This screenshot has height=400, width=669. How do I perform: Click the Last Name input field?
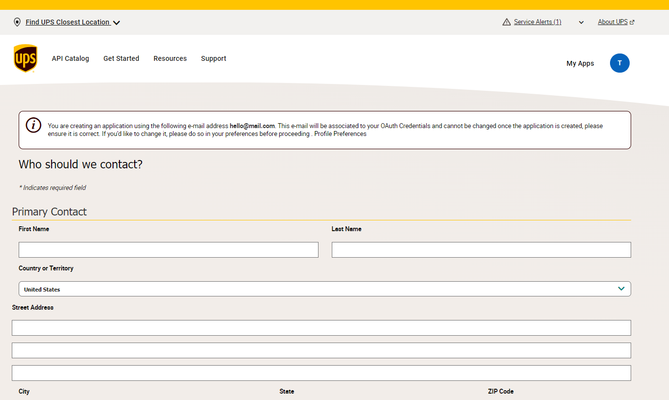[481, 249]
